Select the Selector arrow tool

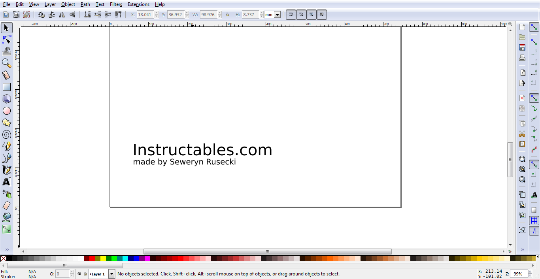pos(7,28)
